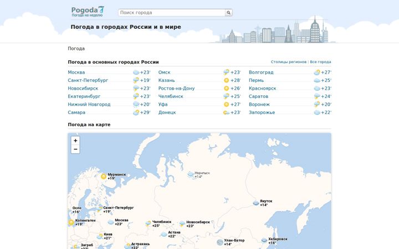Open weather for Нижний Новгород
The image size is (399, 249).
pyautogui.click(x=89, y=105)
